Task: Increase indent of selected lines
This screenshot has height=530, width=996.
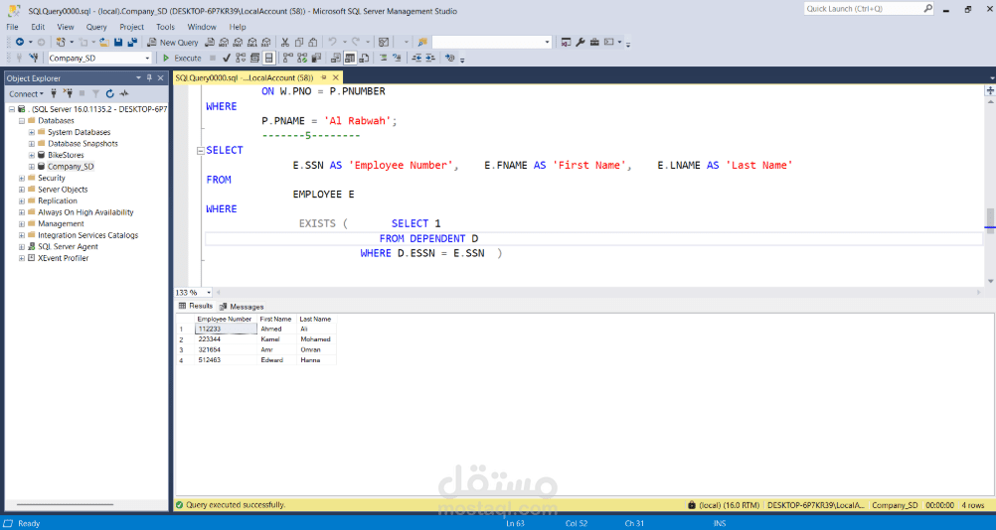Action: (x=430, y=58)
